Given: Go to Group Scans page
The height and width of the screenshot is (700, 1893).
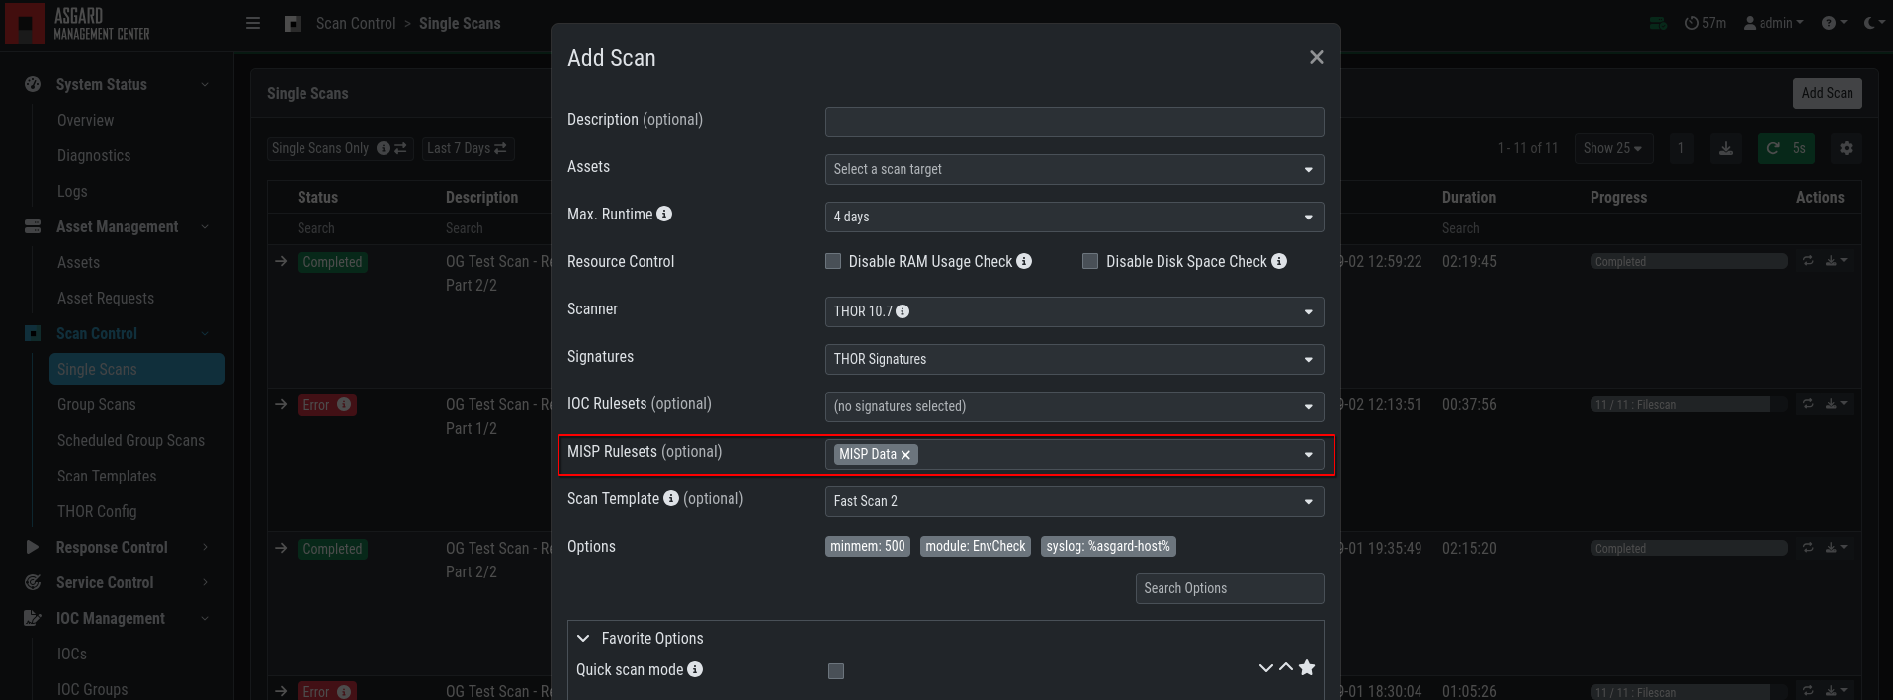Looking at the screenshot, I should [x=97, y=404].
